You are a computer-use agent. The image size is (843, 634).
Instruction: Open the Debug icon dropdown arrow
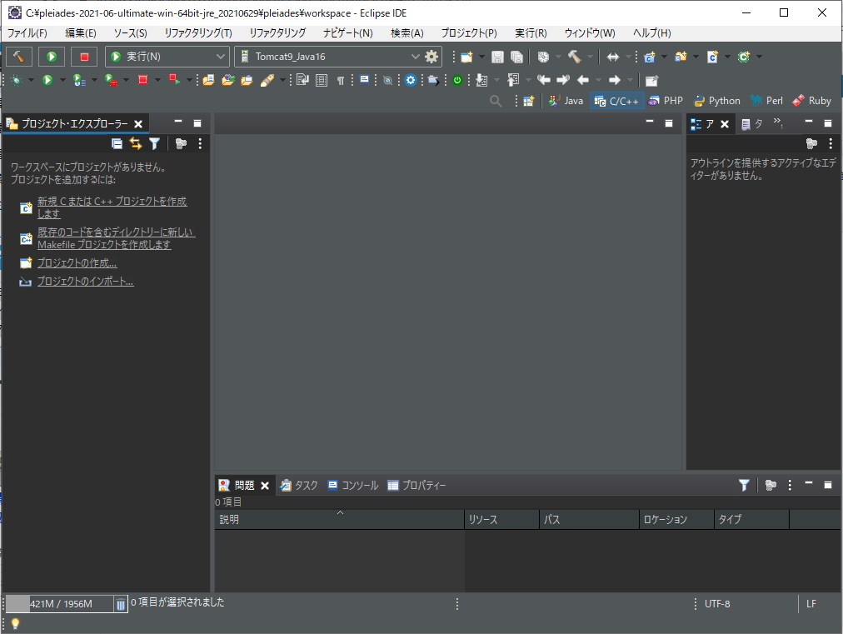31,81
